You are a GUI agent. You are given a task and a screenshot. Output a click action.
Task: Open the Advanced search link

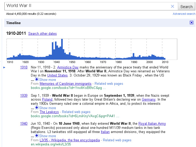[x=184, y=14]
